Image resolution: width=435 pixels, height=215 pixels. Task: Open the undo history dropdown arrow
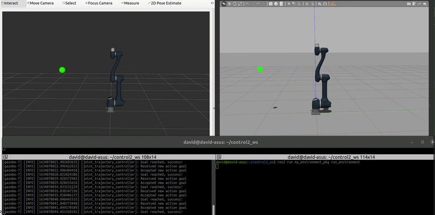(x=253, y=4)
